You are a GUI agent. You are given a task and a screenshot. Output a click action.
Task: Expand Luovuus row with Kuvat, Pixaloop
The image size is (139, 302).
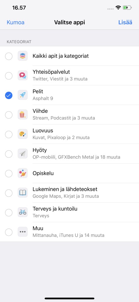coord(69,134)
